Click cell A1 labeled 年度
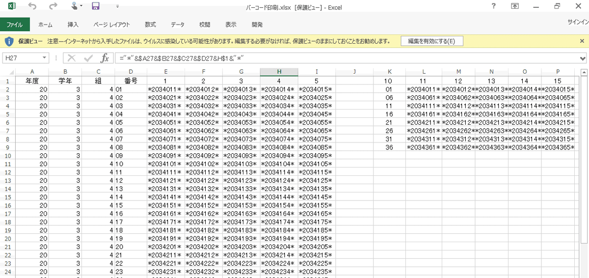The image size is (589, 278). click(32, 81)
